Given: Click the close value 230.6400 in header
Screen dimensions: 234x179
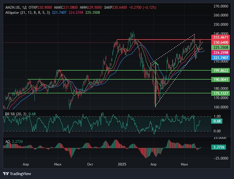Looking at the screenshot, I should click(x=119, y=7).
